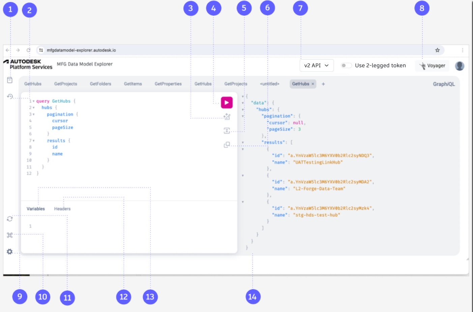Image resolution: width=473 pixels, height=312 pixels.
Task: Go forward in the browser
Action: (18, 50)
